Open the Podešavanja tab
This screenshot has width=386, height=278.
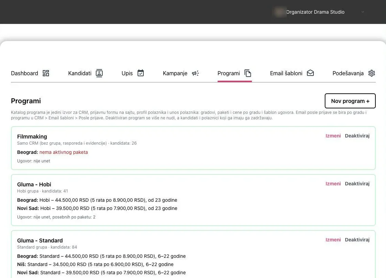pos(354,73)
